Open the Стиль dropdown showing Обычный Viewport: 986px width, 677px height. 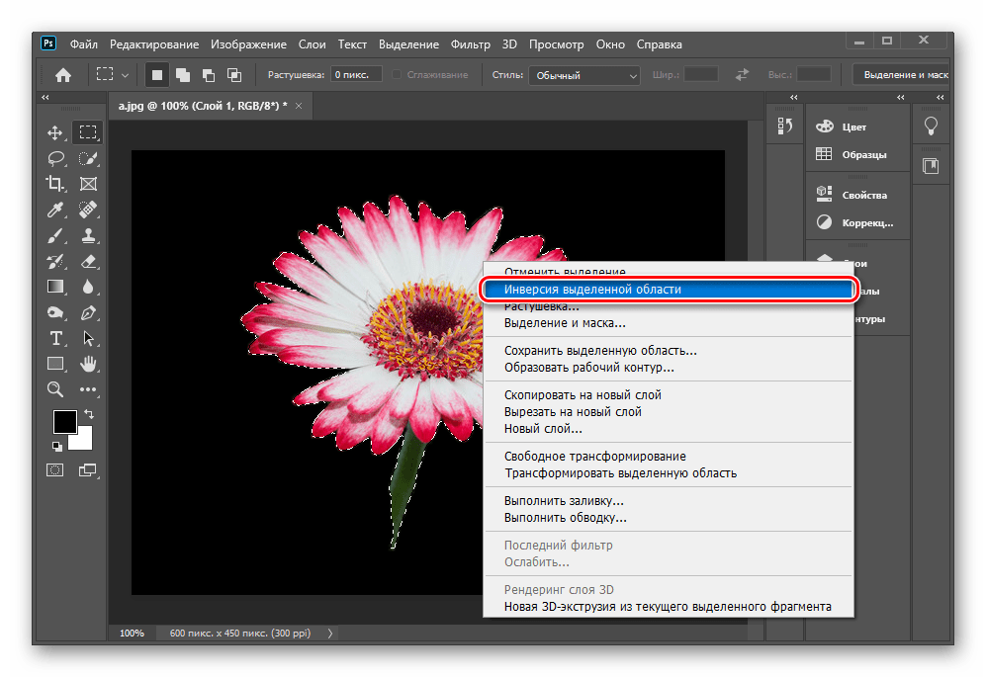tap(585, 75)
